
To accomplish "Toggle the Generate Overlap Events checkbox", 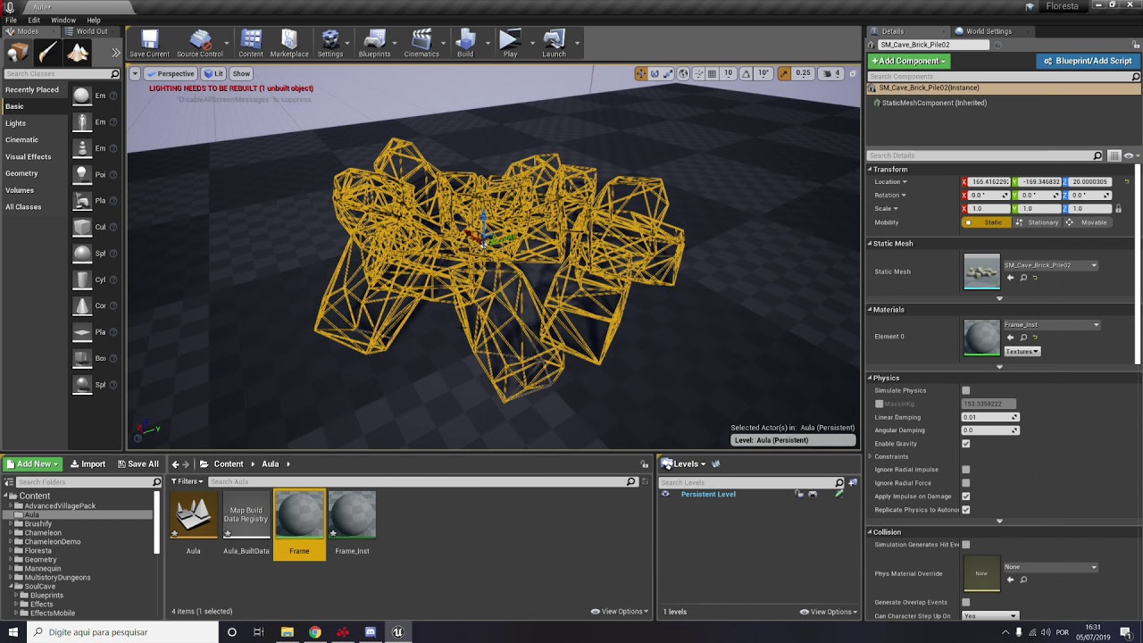I will (x=965, y=602).
